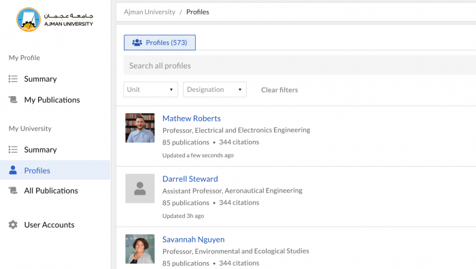Click Mathew Roberts' profile photo
Viewport: 476px width, 269px height.
[140, 128]
